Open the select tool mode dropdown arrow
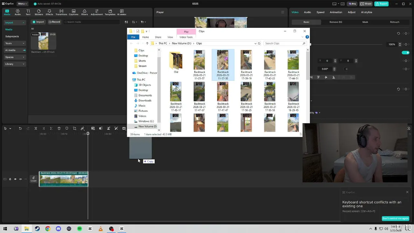The width and height of the screenshot is (414, 233). 10,128
